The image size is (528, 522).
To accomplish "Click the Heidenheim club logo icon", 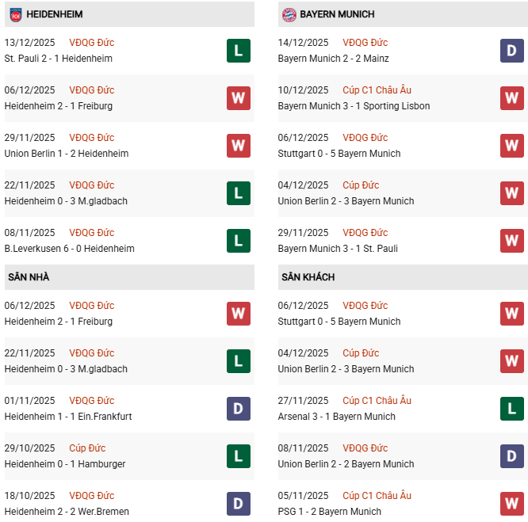I will 16,14.
